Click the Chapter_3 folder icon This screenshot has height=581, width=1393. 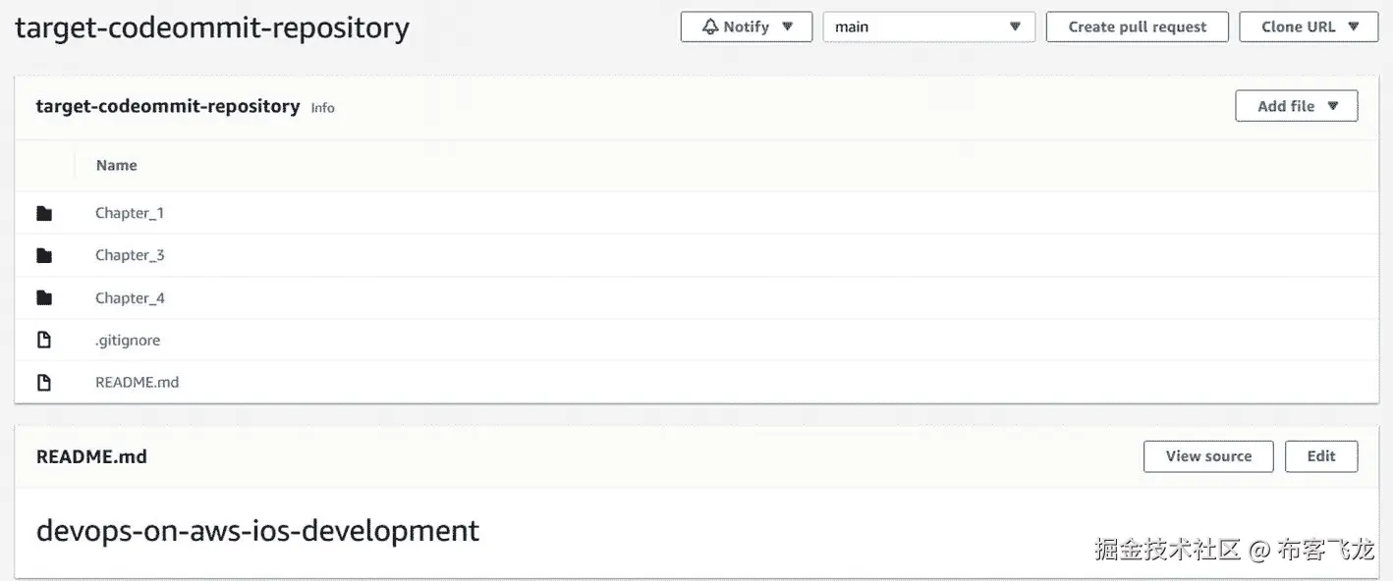click(43, 255)
